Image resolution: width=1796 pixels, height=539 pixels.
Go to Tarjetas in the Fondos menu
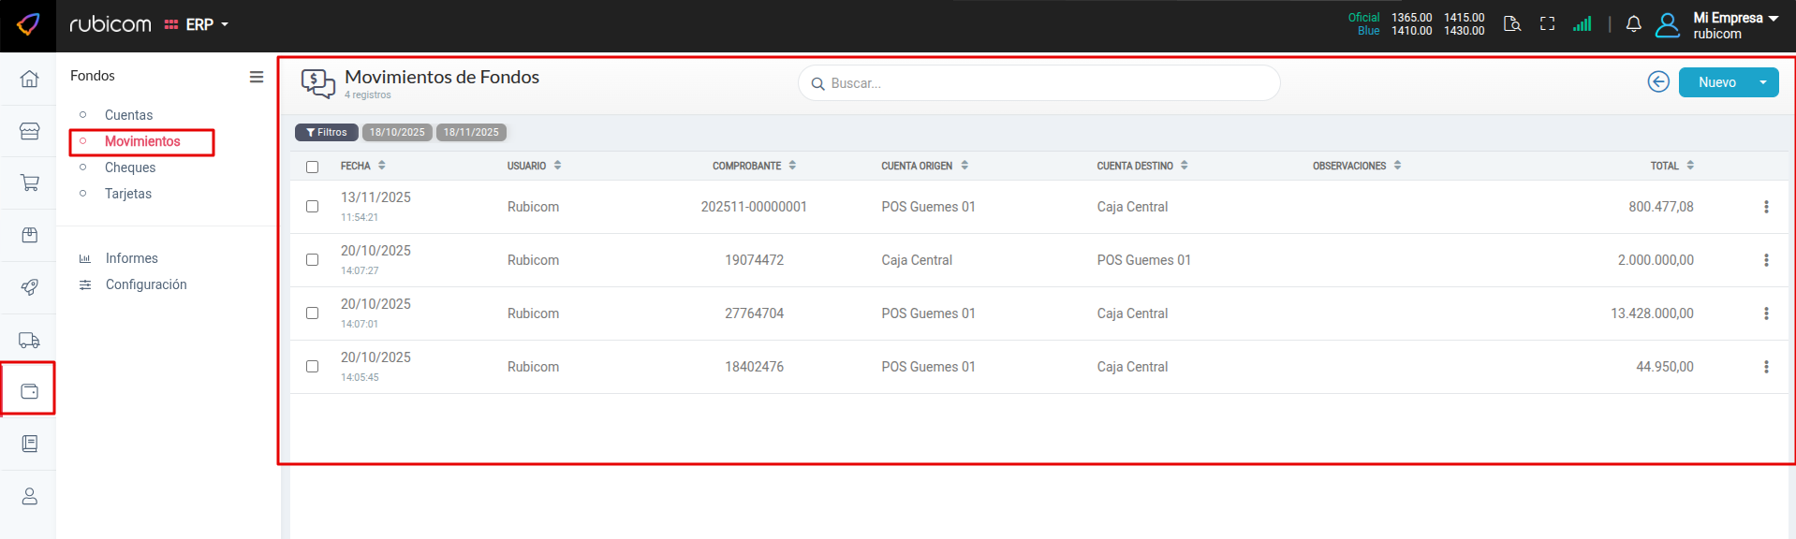coord(128,194)
